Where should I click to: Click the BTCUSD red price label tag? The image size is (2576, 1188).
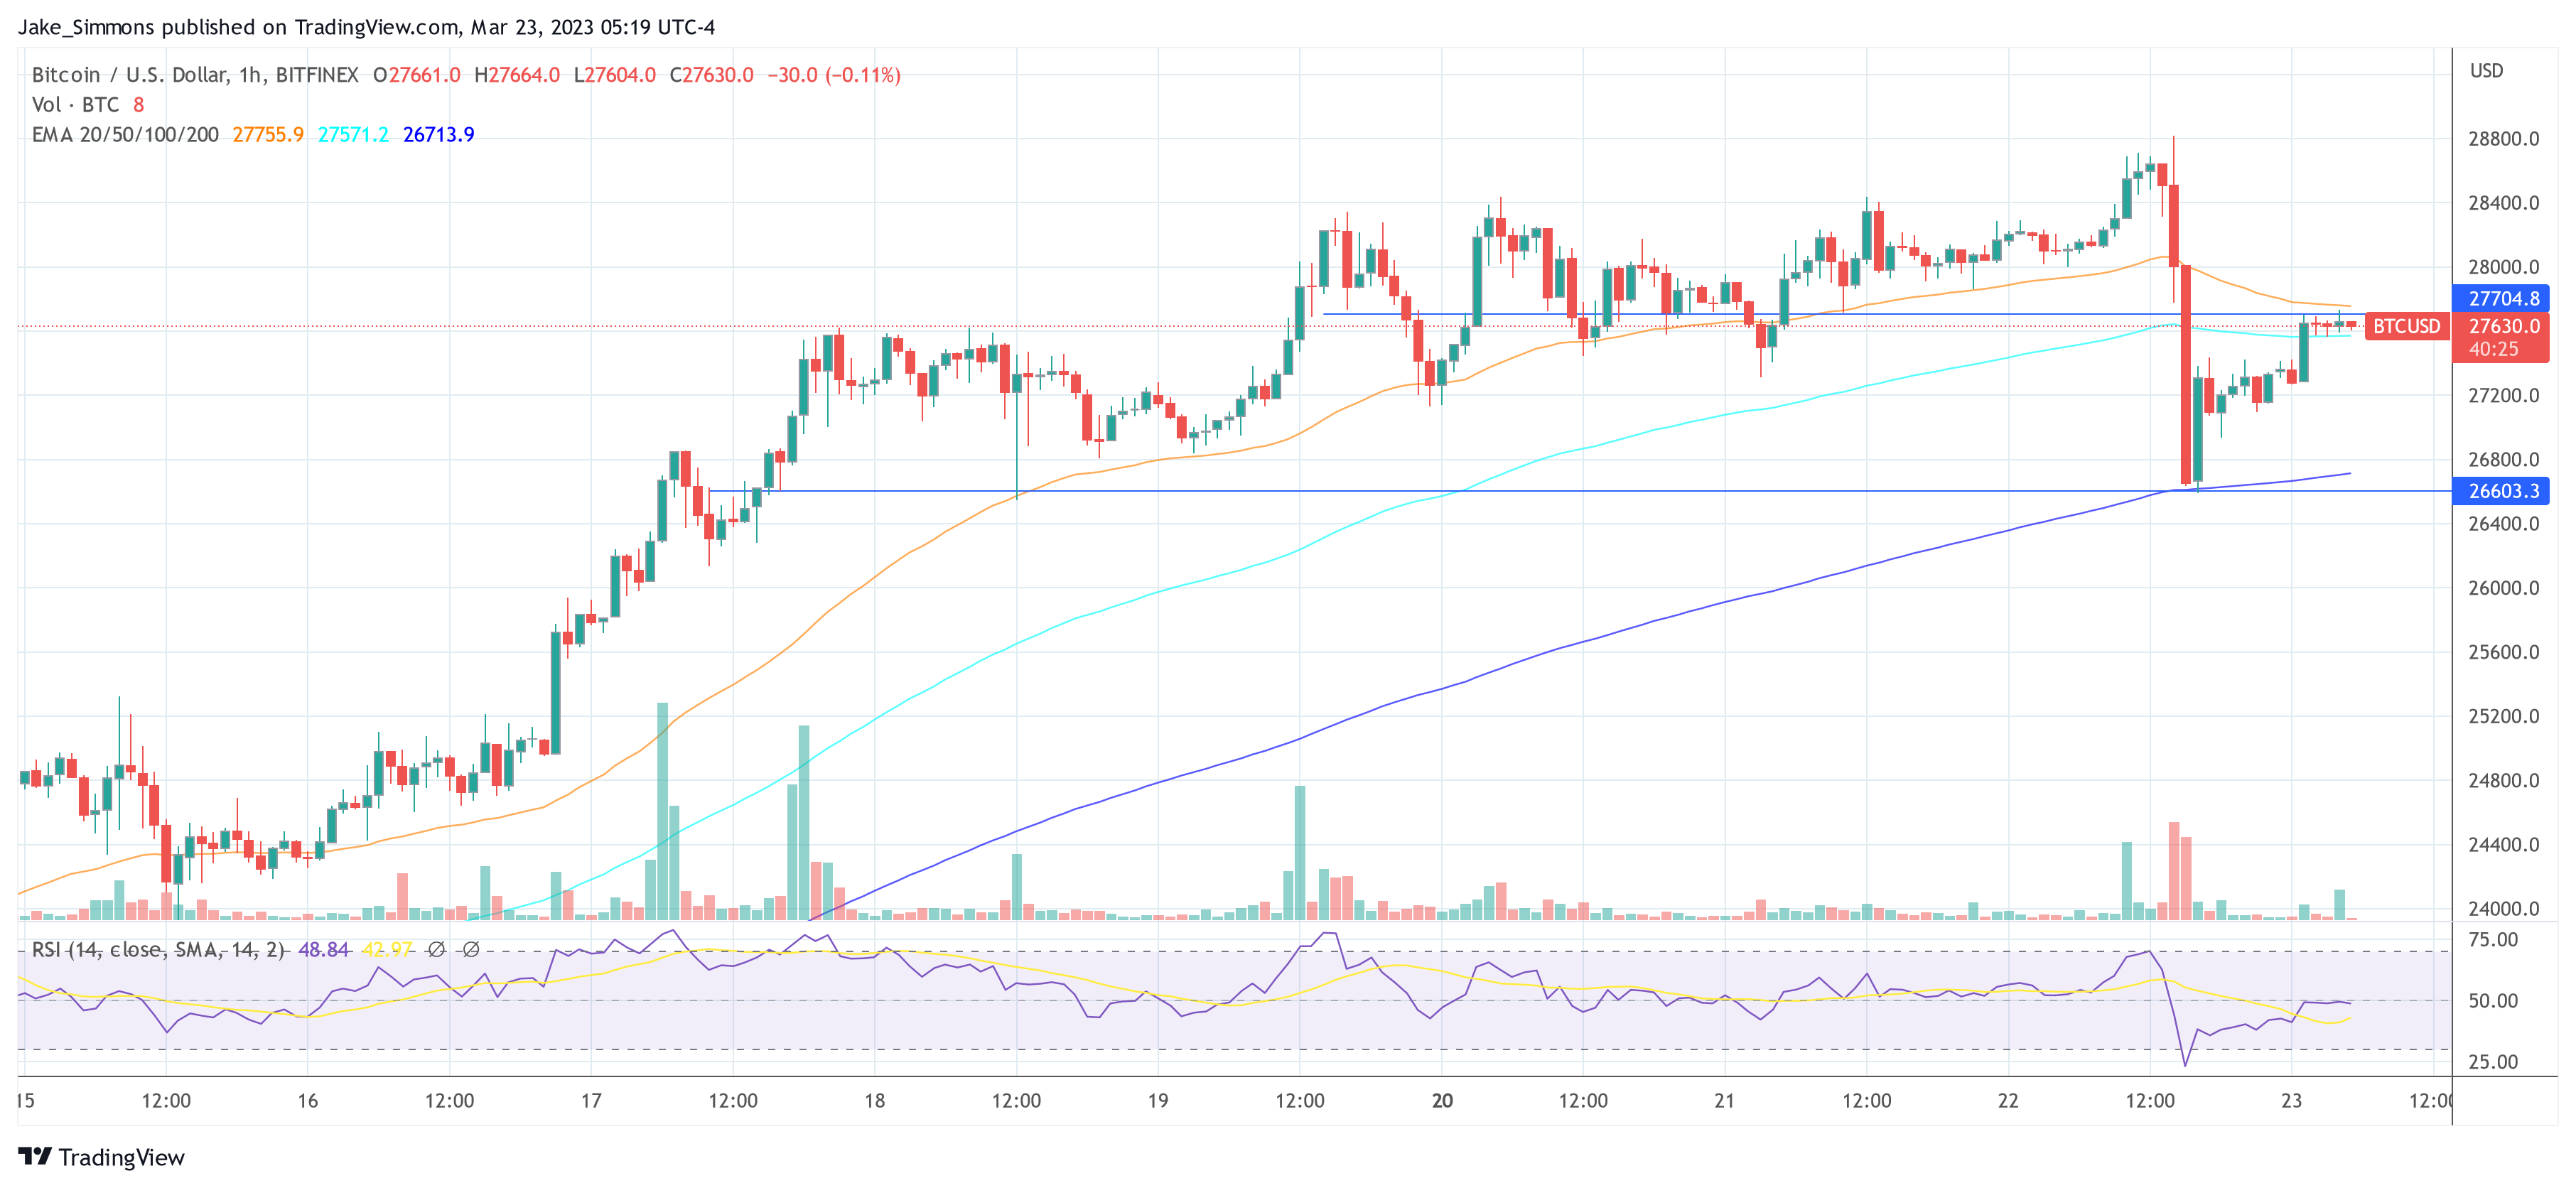click(x=2406, y=326)
